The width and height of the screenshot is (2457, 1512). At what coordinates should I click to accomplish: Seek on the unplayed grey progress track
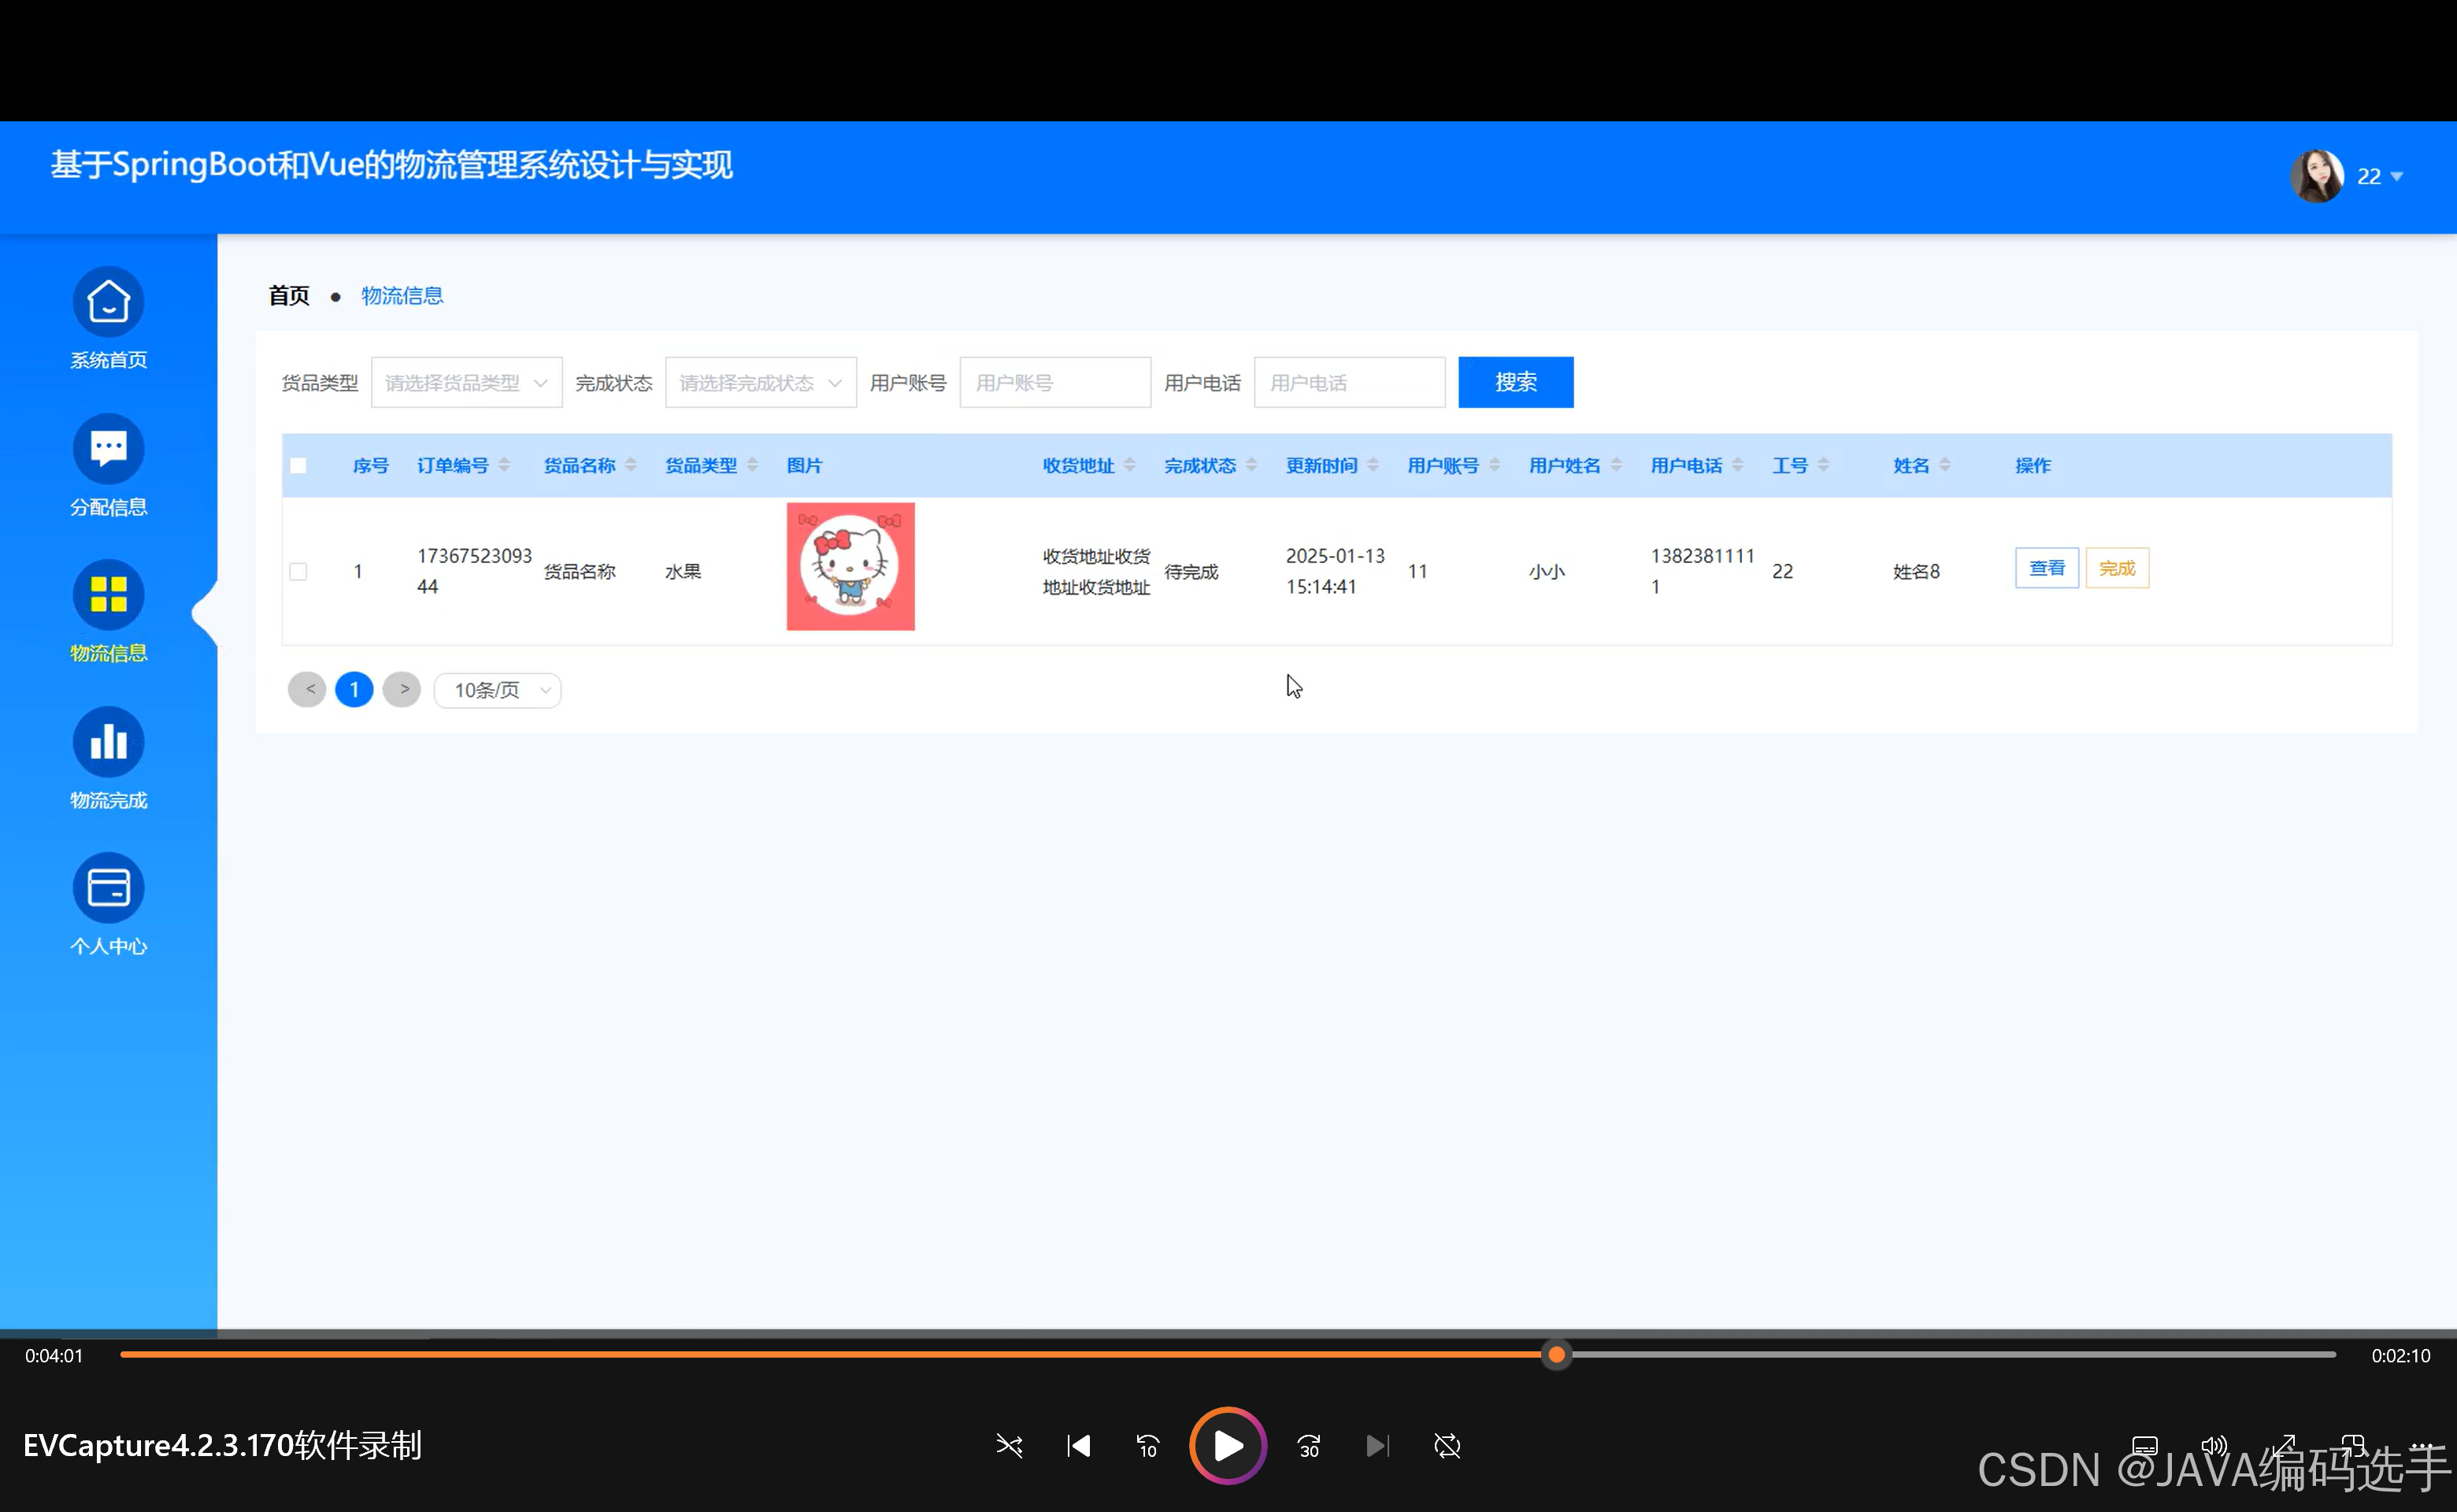(x=1953, y=1355)
